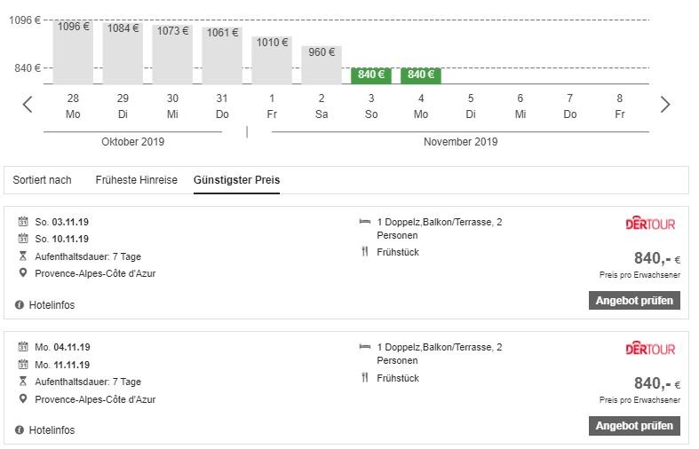Image resolution: width=699 pixels, height=449 pixels.
Task: Select the green 840 € bar for Monday 4
Action: (x=420, y=75)
